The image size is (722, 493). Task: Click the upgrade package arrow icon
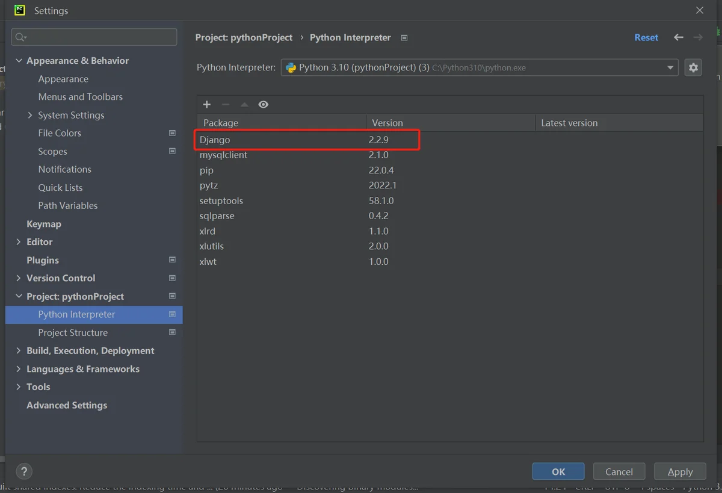point(244,104)
